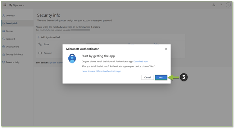This screenshot has height=129, width=235.
Task: Expand the My Sign-Ins dropdown
Action: pos(17,5)
